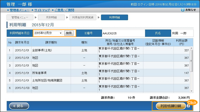Expand the 2015年12月分 dropdown

[48, 33]
